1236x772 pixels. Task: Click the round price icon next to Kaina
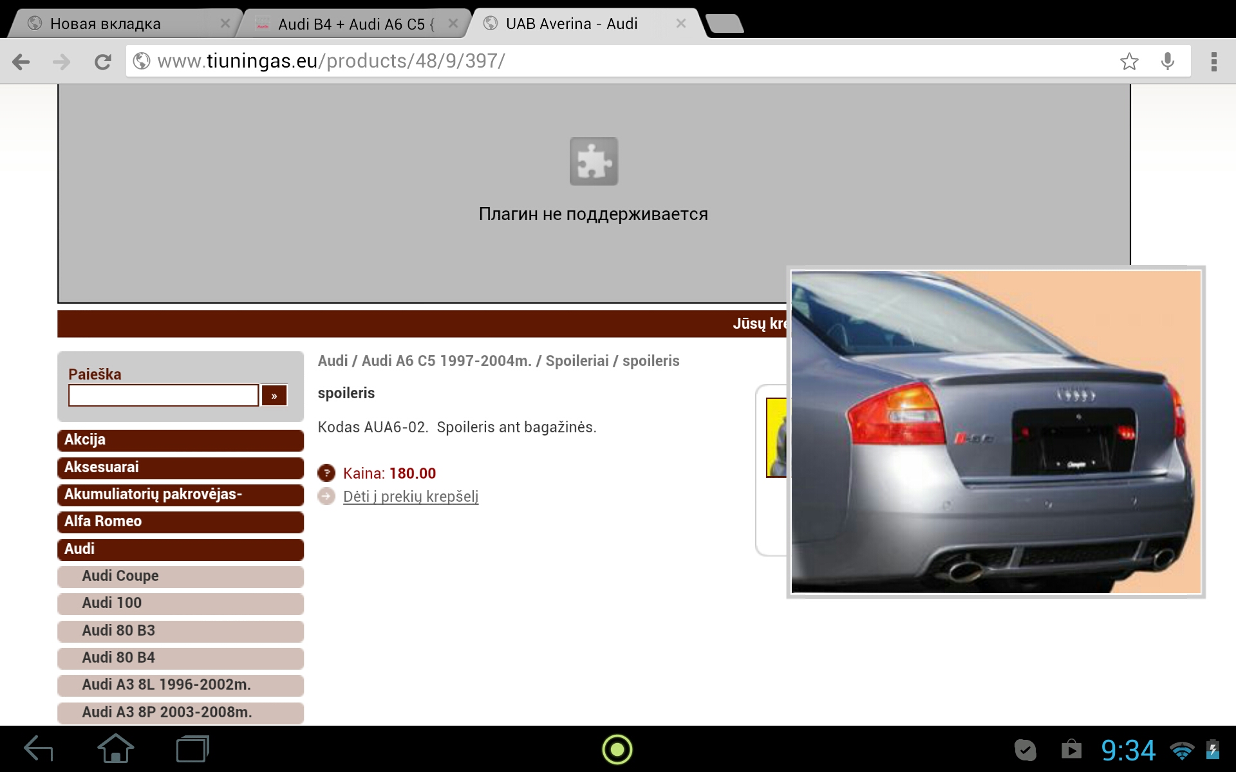326,473
